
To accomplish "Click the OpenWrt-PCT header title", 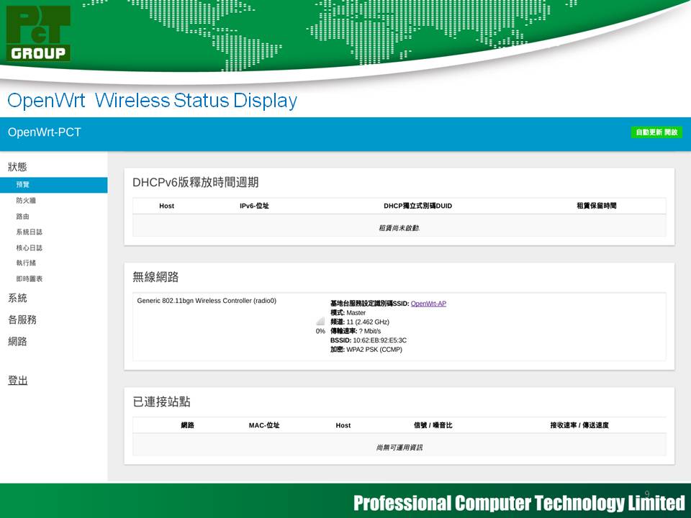I will click(x=44, y=133).
